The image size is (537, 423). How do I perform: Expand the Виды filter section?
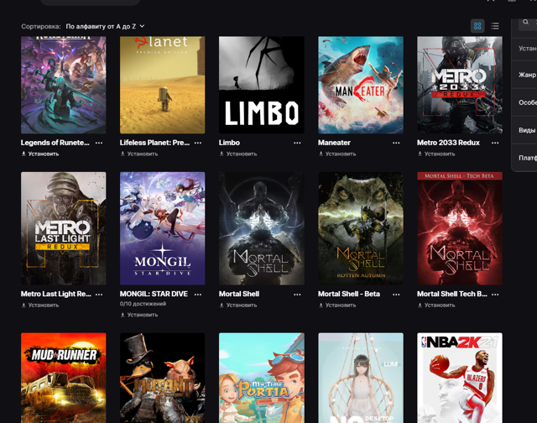pyautogui.click(x=524, y=130)
